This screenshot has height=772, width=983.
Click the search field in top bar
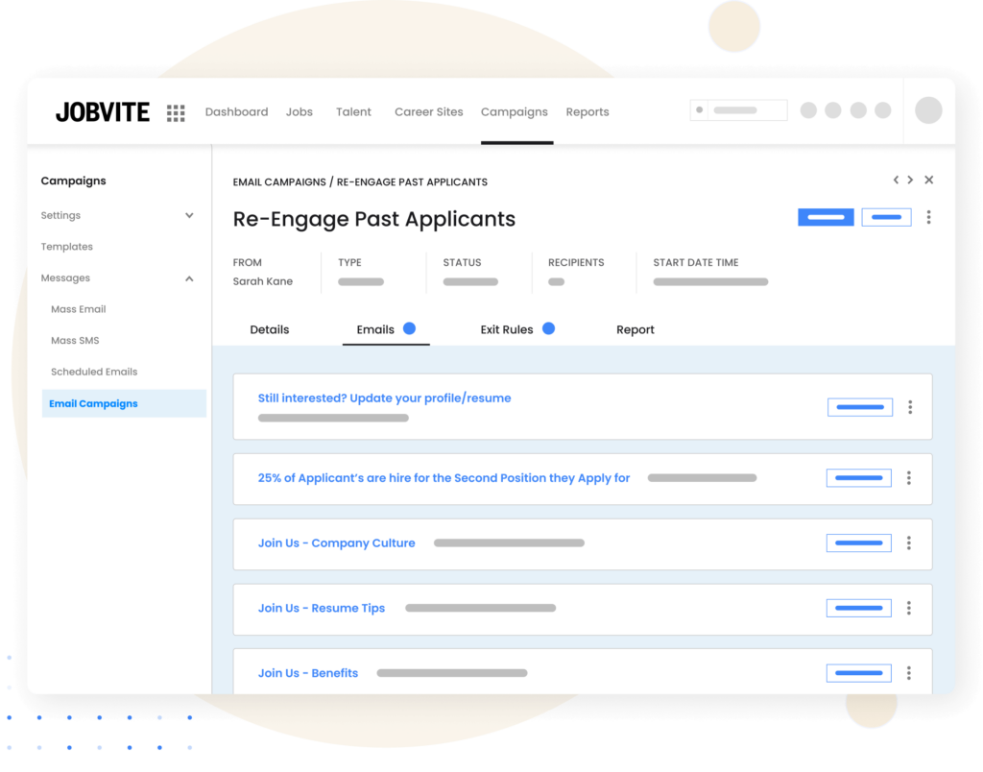coord(738,110)
